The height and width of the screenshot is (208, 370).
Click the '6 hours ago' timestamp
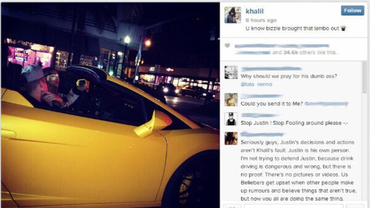261,20
